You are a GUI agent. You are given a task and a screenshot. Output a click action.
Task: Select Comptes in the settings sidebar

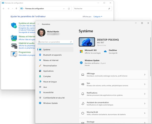[x=47, y=76]
